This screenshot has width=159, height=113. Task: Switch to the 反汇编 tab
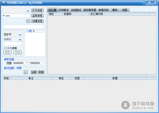[x=52, y=10]
